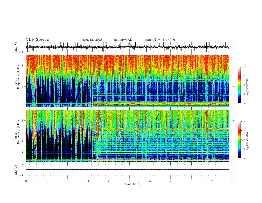Screen dimensions: 262x203
Task: Click the ch.1 spectrogram panel
Action: [128, 81]
